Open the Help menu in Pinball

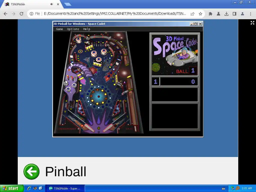[x=87, y=29]
